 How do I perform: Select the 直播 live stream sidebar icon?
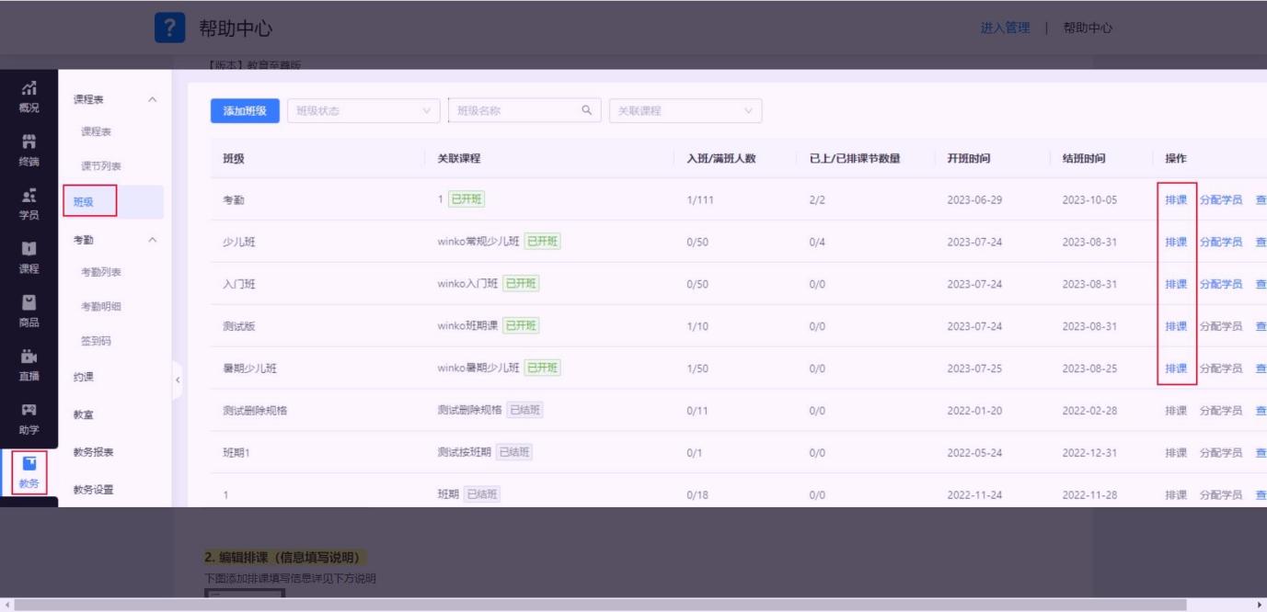pos(29,364)
